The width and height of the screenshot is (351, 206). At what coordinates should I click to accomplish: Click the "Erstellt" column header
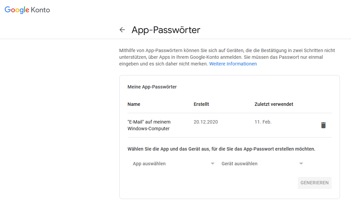[201, 104]
